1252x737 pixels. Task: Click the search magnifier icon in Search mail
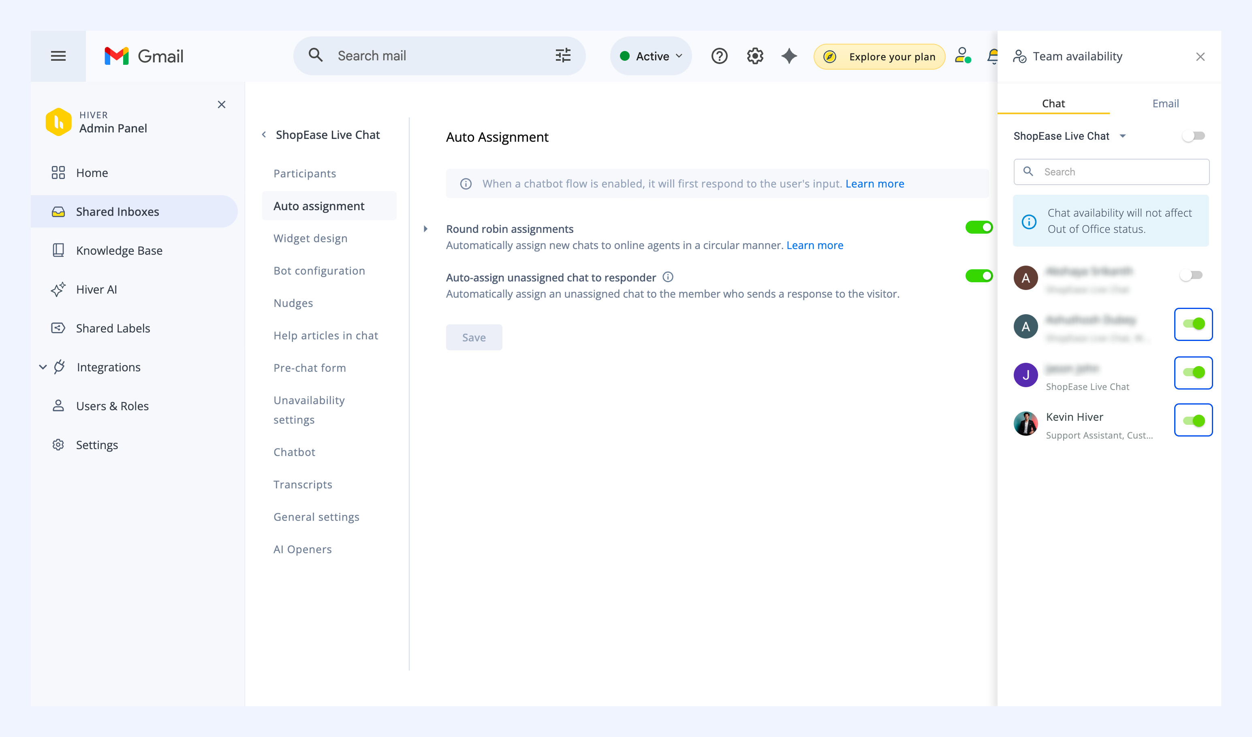[x=316, y=55]
